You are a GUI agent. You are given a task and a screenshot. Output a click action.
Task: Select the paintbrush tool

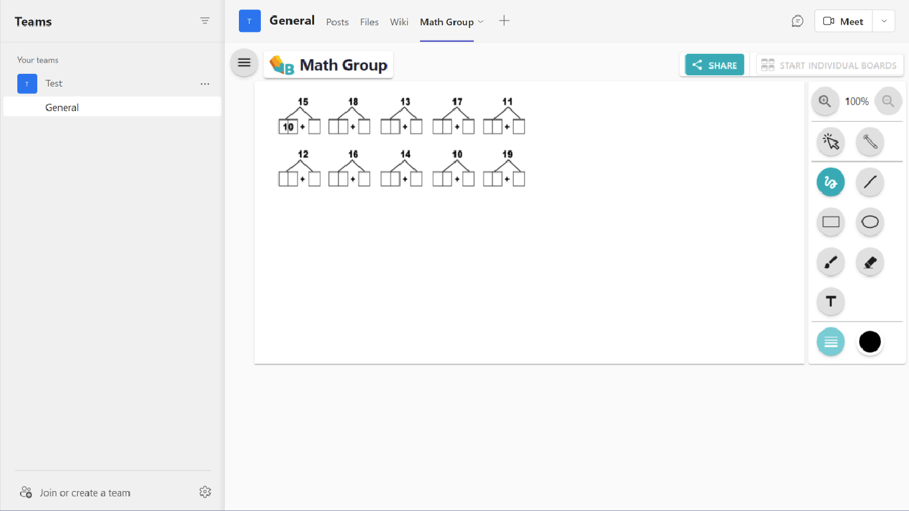[830, 262]
